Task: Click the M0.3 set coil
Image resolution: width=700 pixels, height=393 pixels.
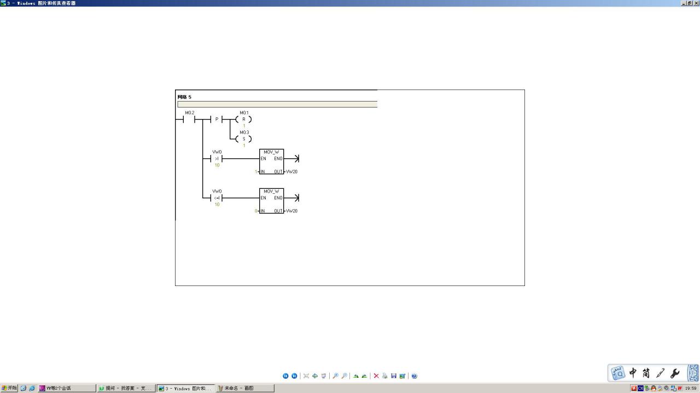Action: tap(244, 139)
